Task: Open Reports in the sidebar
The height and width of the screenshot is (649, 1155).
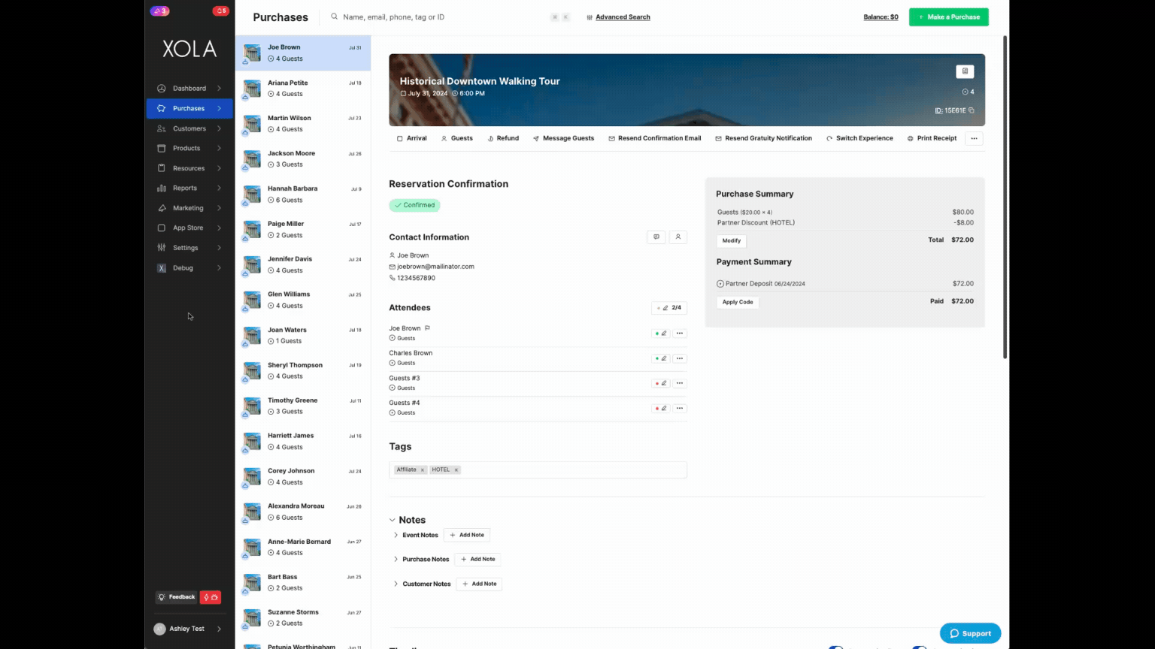Action: pyautogui.click(x=189, y=188)
